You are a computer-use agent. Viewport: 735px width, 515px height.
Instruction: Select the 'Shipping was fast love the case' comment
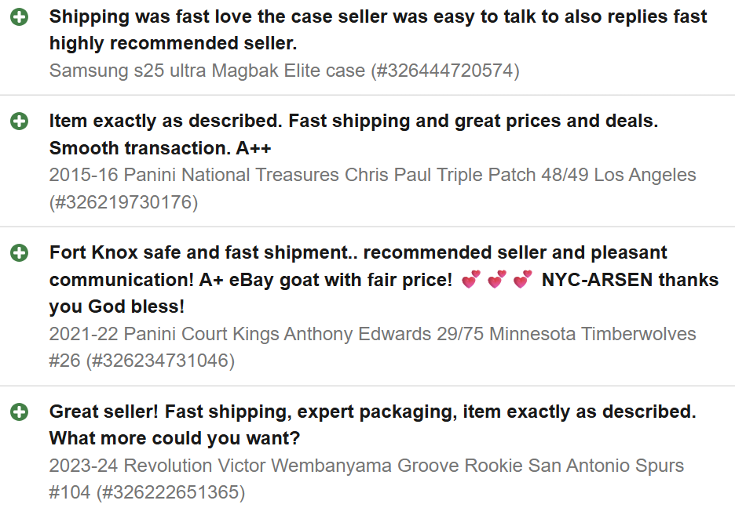pyautogui.click(x=378, y=17)
